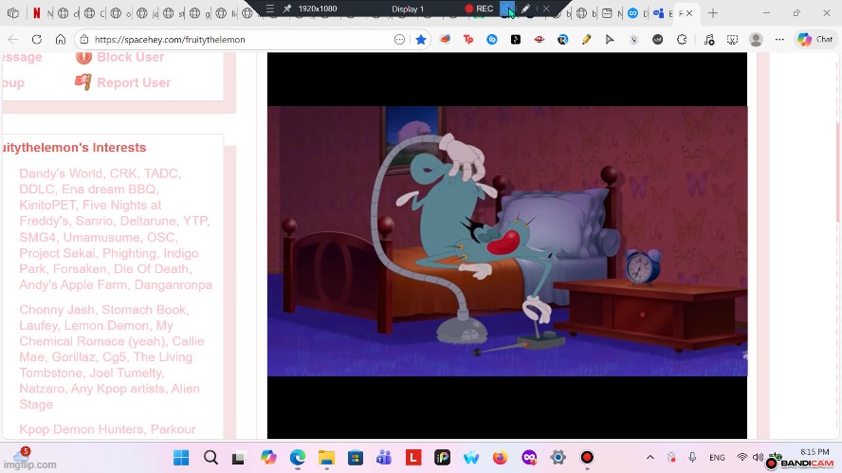Click the Report User link
Screen dimensions: 842x473
pyautogui.click(x=133, y=82)
